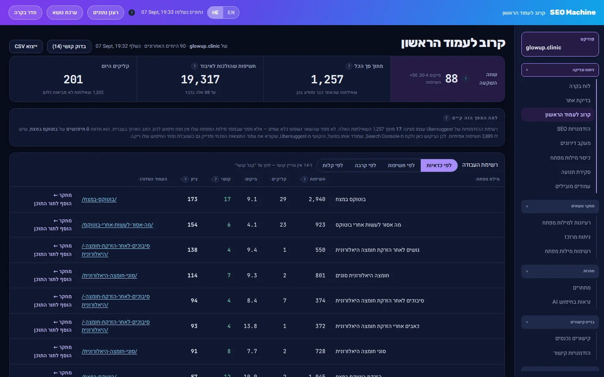This screenshot has height=377, width=604.
Task: Open עמודים מובילים in the sidebar
Action: pos(557,186)
